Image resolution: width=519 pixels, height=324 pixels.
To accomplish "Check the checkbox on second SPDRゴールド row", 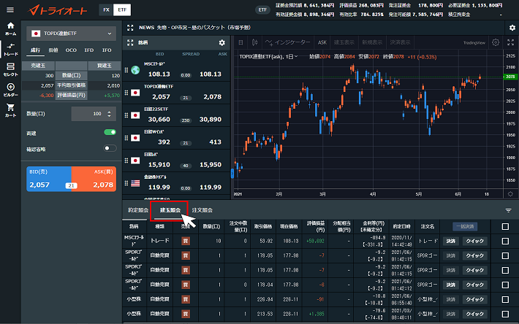I will (x=505, y=270).
